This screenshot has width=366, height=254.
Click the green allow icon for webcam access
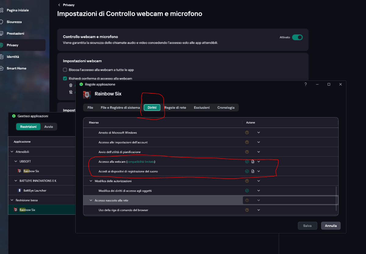point(247,161)
